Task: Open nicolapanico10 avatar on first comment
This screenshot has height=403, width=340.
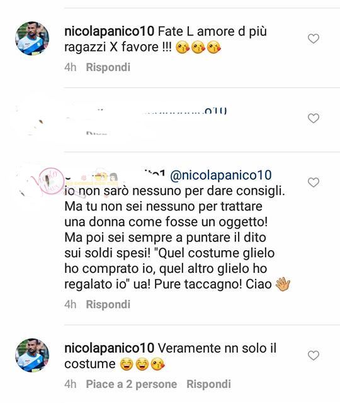Action: 32,38
